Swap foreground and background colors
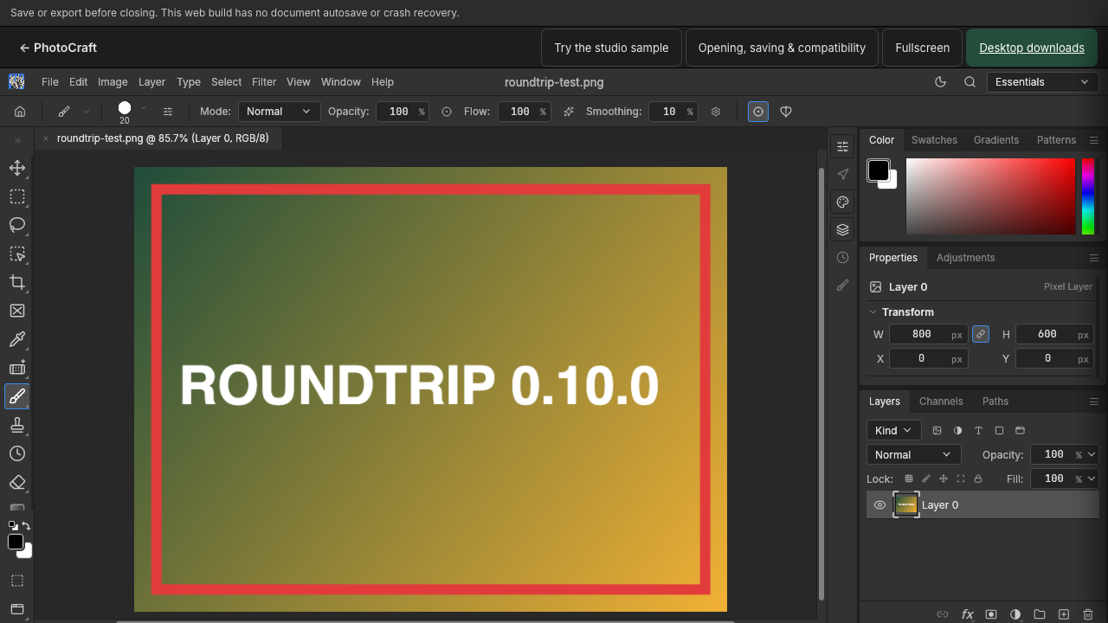The width and height of the screenshot is (1108, 623). point(26,525)
